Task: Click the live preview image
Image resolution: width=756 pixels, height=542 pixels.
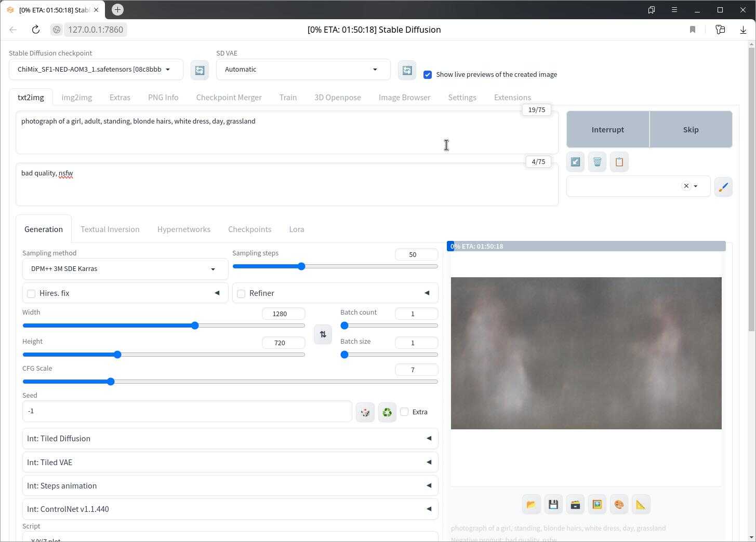Action: pos(586,353)
